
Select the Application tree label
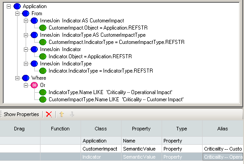coord(35,6)
